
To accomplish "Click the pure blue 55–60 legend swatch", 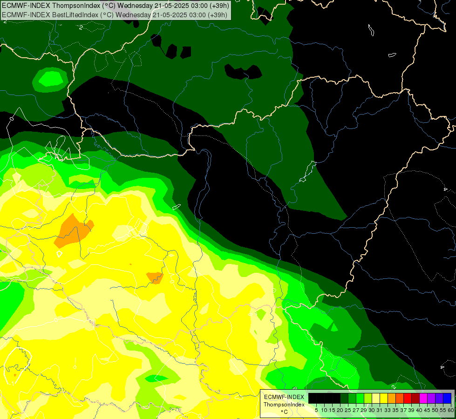I will (447, 398).
